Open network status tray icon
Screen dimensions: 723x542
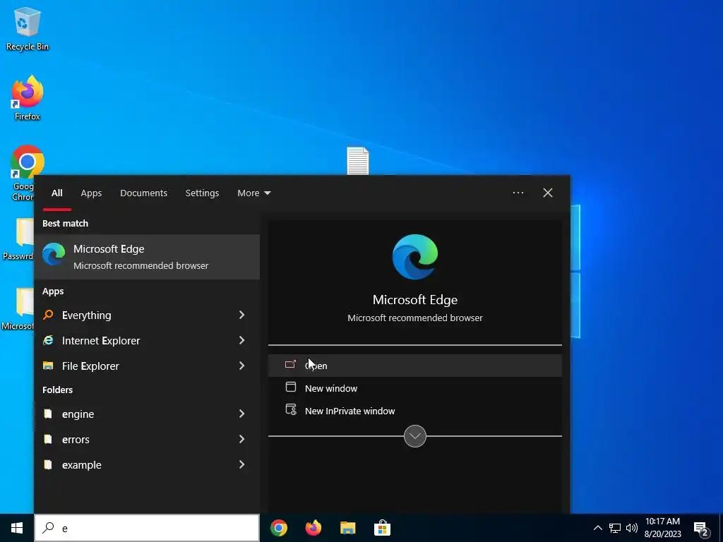coord(615,528)
